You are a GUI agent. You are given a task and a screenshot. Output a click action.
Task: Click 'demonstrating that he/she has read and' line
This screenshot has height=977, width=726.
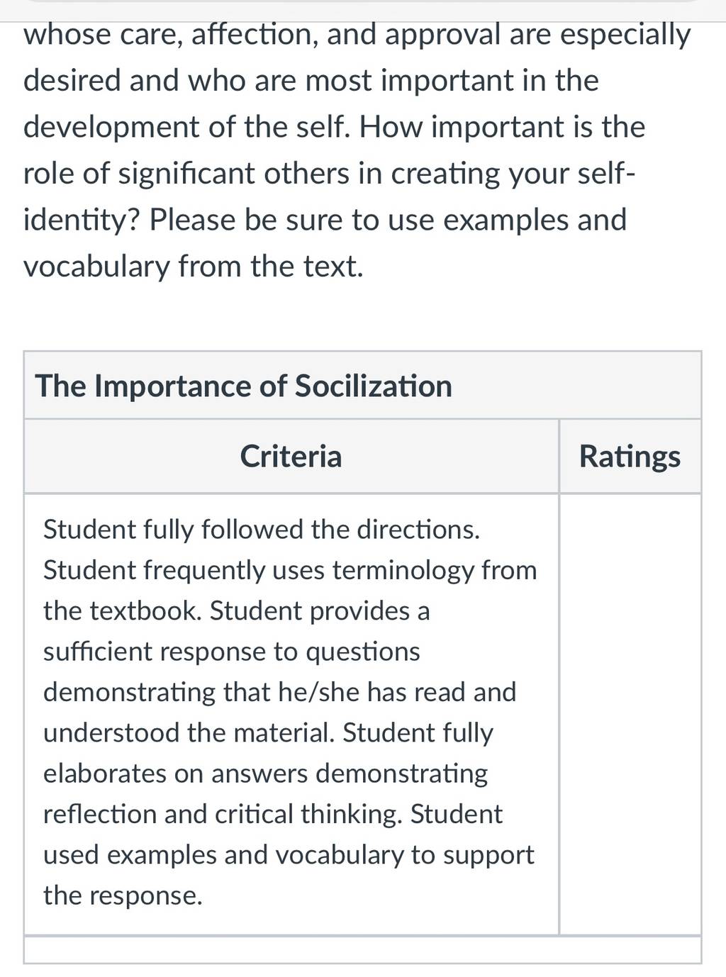(x=280, y=692)
